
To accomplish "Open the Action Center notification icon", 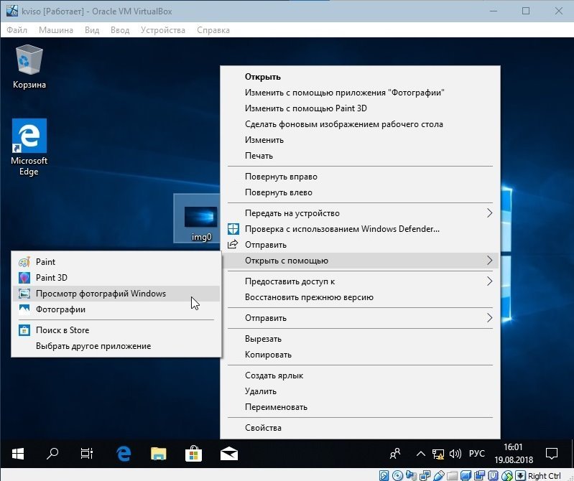I will [x=551, y=454].
